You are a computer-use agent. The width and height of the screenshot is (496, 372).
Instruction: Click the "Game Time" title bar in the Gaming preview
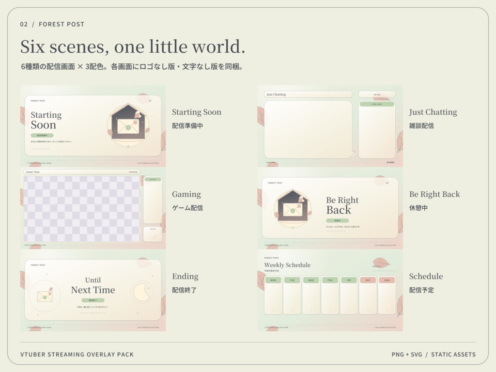click(82, 172)
